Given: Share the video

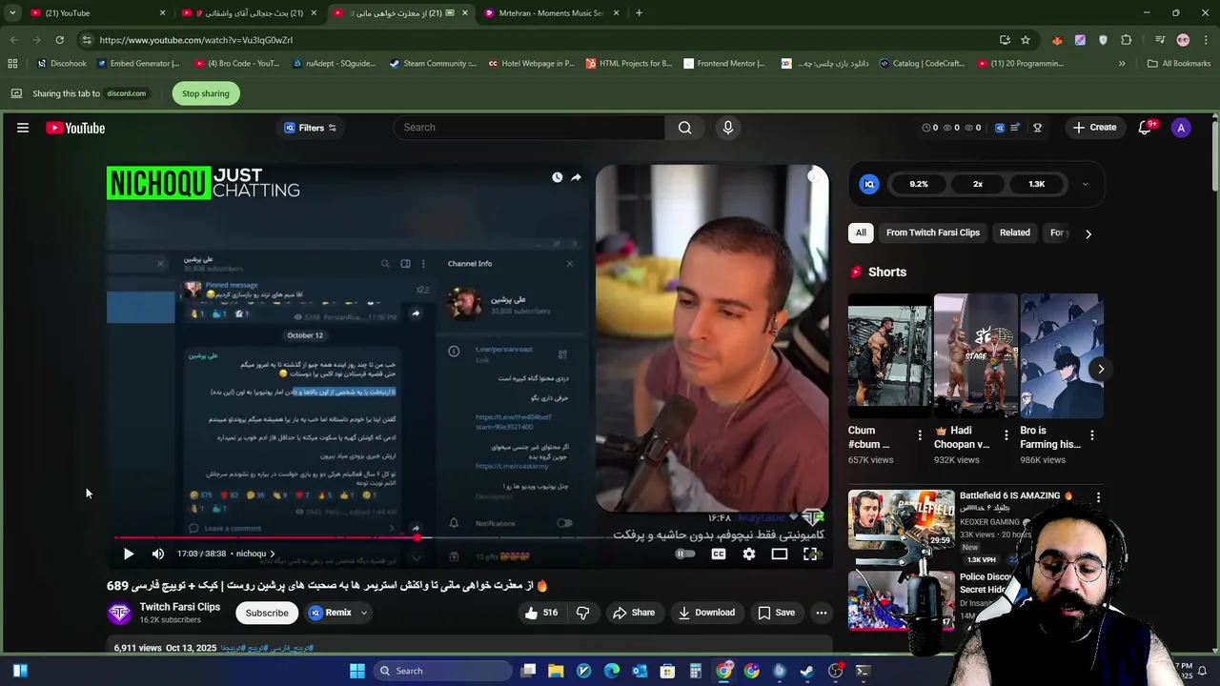Looking at the screenshot, I should pyautogui.click(x=634, y=613).
